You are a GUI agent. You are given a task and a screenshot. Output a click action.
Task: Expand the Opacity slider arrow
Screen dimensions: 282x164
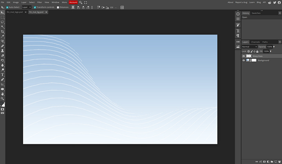pos(274,47)
